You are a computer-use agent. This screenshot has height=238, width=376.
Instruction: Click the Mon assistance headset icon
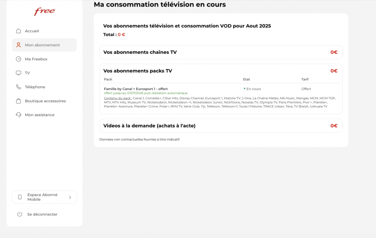click(x=18, y=115)
